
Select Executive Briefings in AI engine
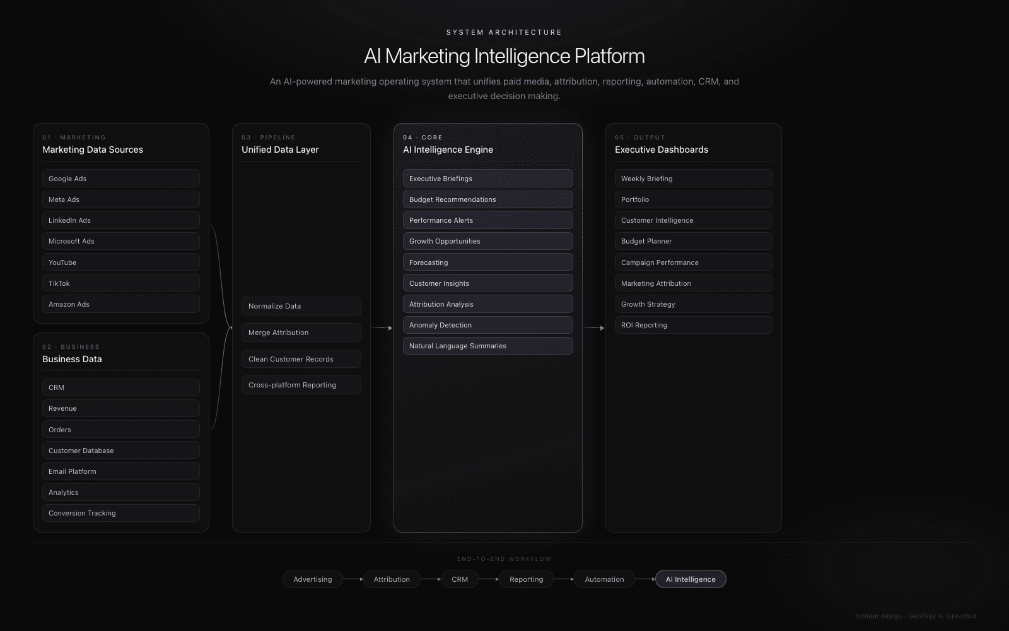(488, 179)
